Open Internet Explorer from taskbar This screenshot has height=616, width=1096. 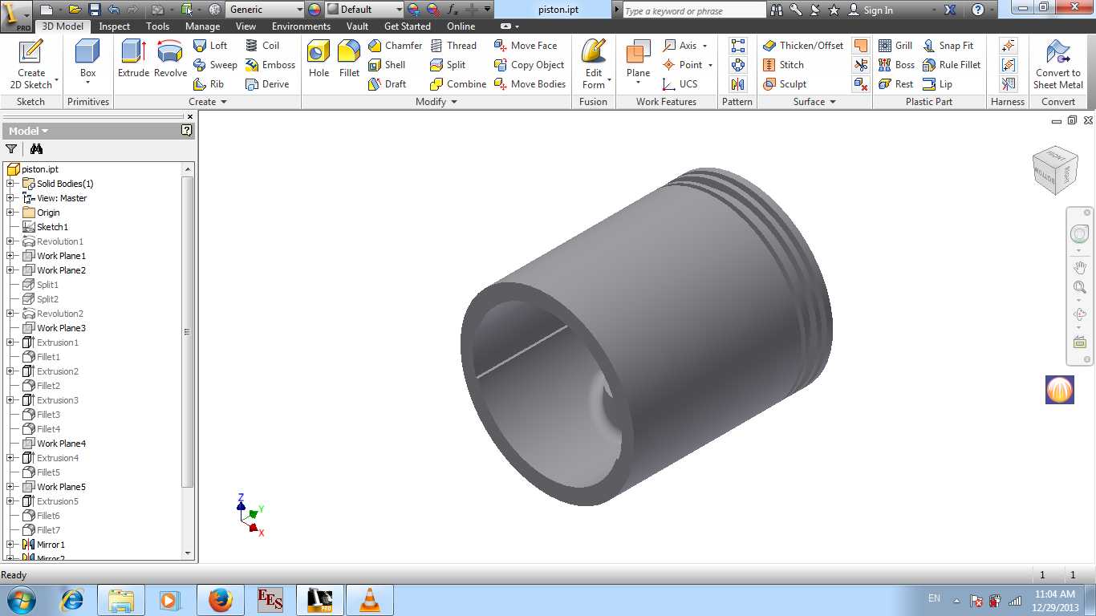coord(72,600)
